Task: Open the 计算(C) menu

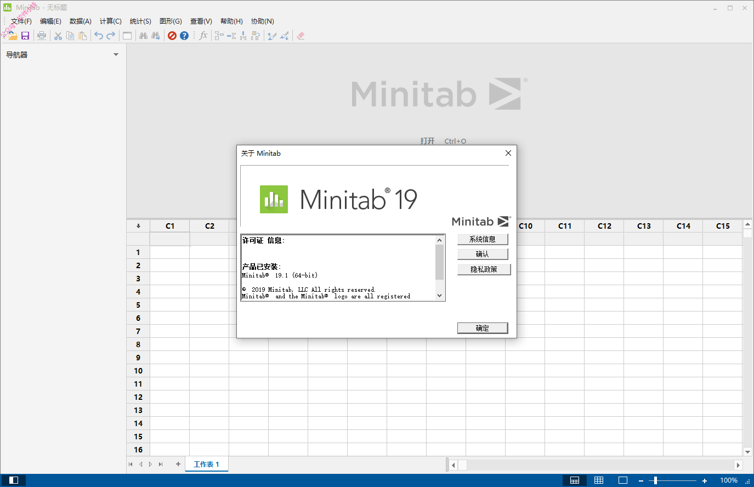Action: coord(110,21)
